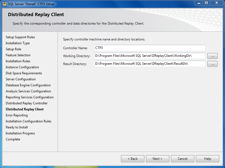Minimize the setup window

point(199,3)
